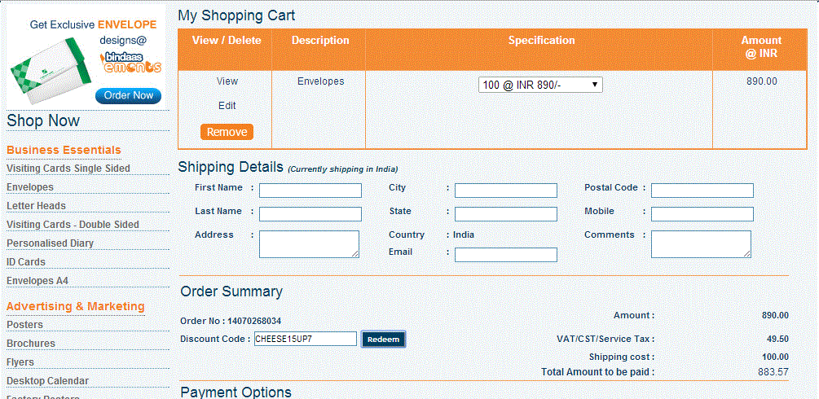Redeem the discount code
819x399 pixels.
[x=383, y=340]
